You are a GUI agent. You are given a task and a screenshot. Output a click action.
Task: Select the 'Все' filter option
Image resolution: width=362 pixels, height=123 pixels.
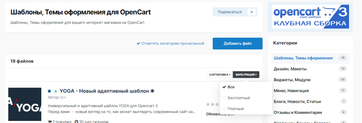pos(231,87)
